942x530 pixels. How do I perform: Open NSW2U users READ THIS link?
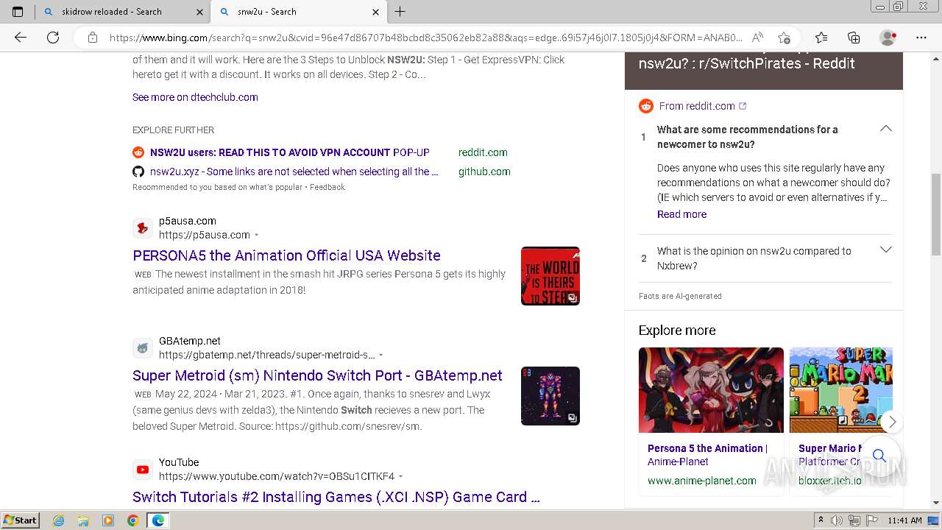click(290, 152)
